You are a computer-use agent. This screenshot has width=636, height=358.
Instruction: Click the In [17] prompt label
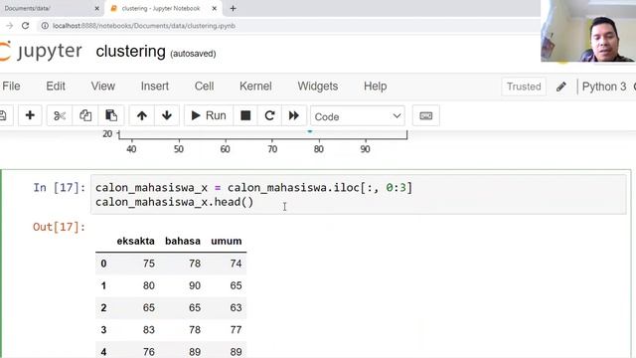coord(60,188)
